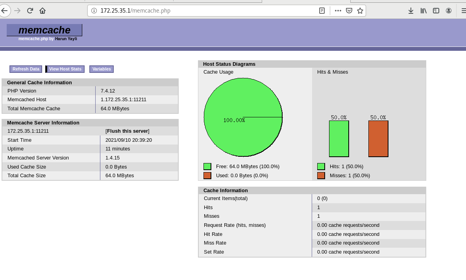Click the Flush this server link
The width and height of the screenshot is (466, 280).
click(128, 131)
